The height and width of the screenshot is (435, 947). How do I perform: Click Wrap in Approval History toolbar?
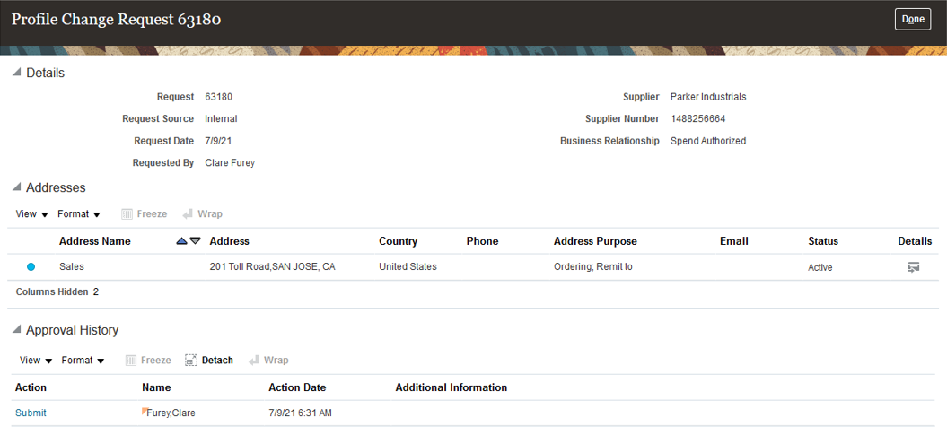coord(268,361)
